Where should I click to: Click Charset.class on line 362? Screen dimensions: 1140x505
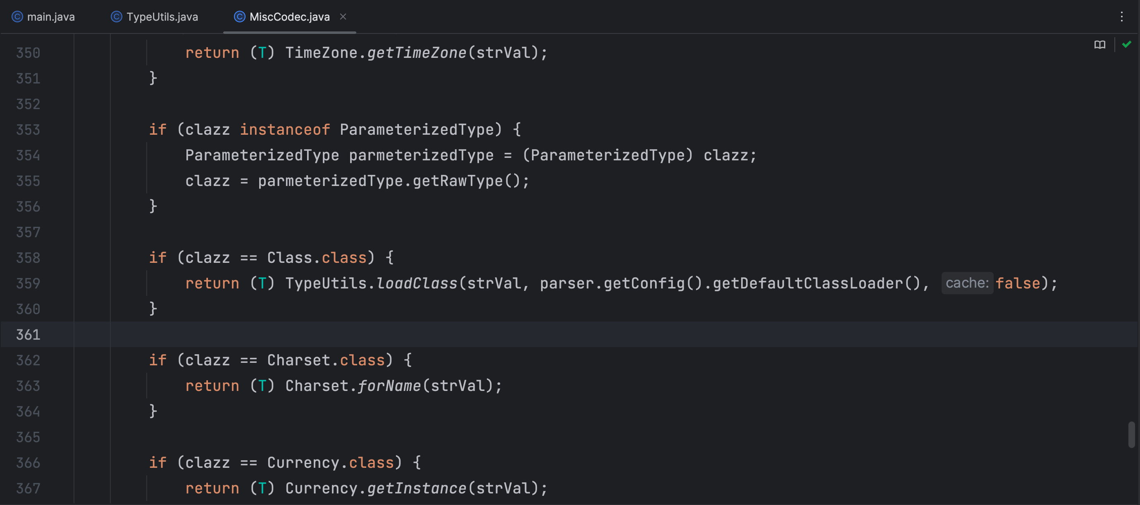(326, 360)
